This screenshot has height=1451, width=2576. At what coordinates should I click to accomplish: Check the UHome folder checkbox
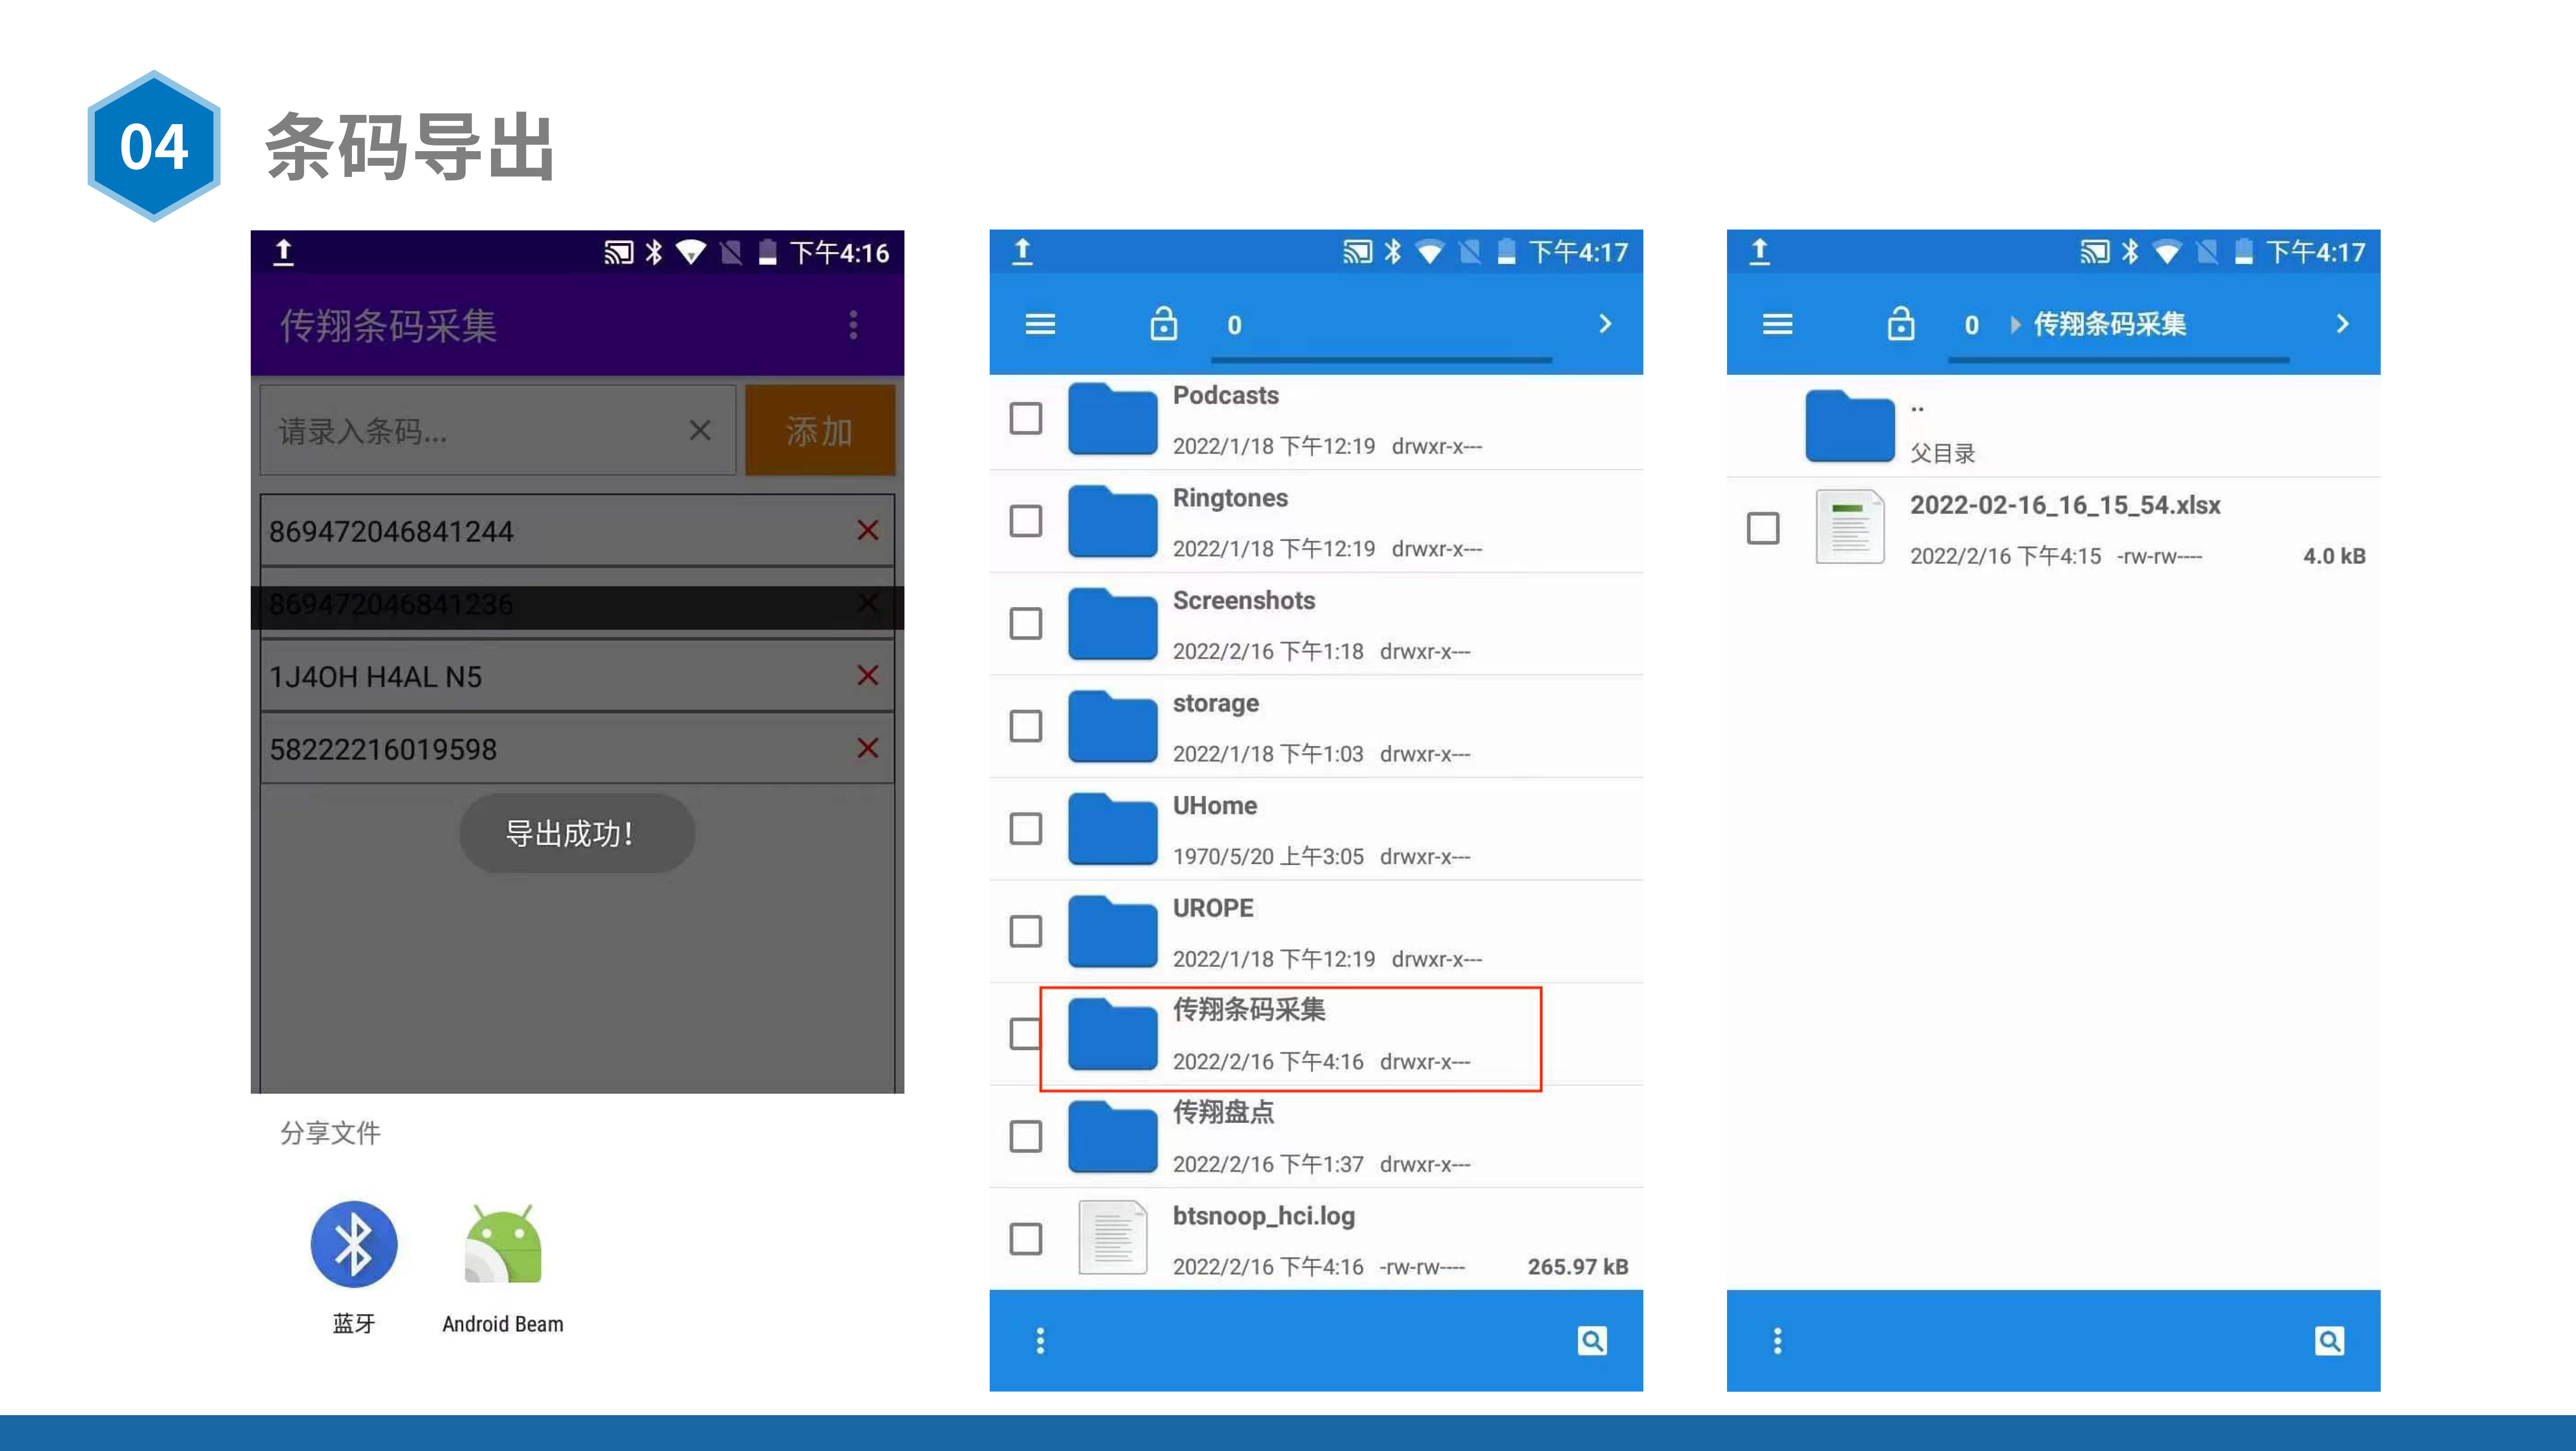pyautogui.click(x=1026, y=829)
